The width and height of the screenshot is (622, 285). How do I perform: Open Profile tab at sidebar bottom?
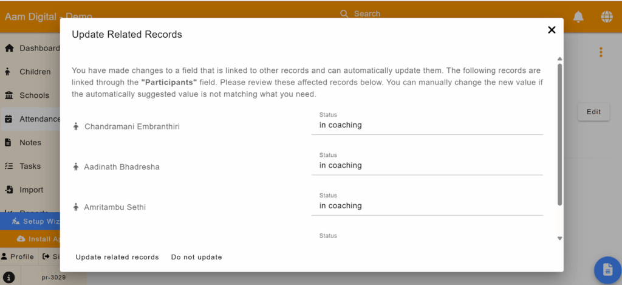click(18, 257)
